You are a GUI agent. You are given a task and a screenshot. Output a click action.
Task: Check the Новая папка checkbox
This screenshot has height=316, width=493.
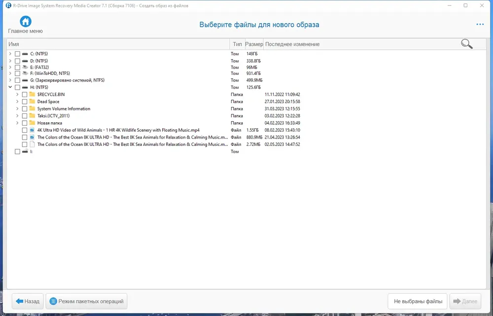coord(25,123)
